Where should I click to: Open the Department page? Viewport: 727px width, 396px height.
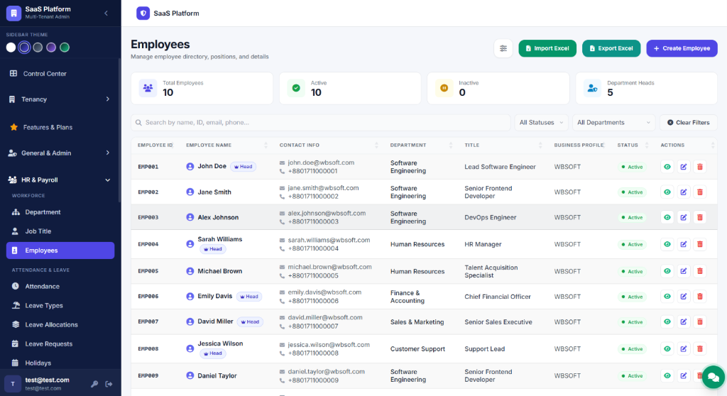coord(60,212)
